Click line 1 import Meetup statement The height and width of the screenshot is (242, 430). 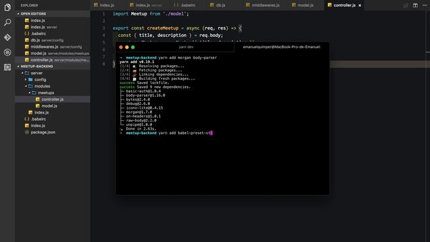point(150,13)
